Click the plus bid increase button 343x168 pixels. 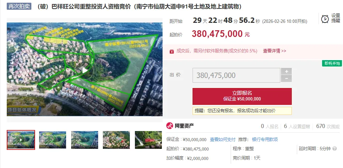[286, 71]
